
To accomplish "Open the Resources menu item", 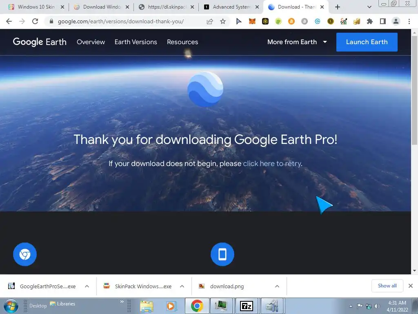I will [182, 42].
